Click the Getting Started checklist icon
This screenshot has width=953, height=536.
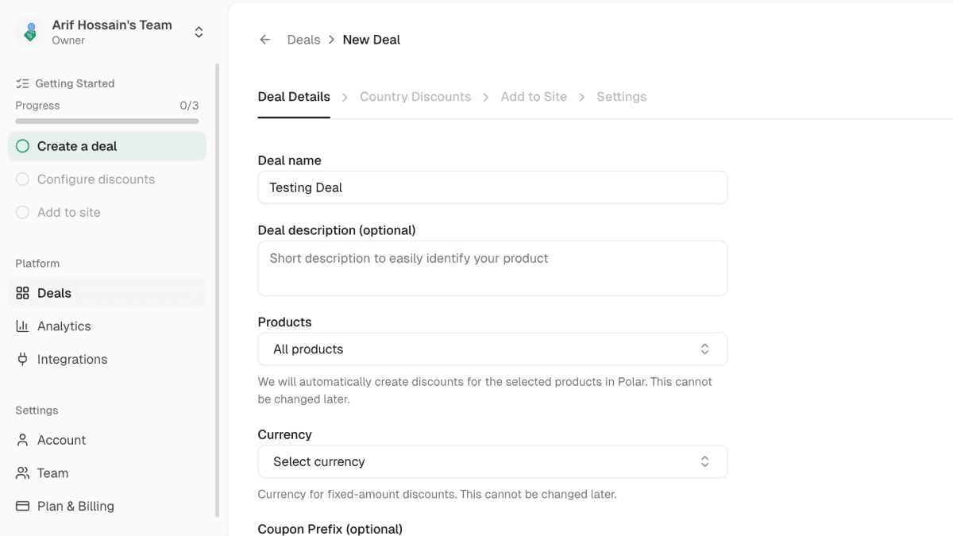(21, 83)
